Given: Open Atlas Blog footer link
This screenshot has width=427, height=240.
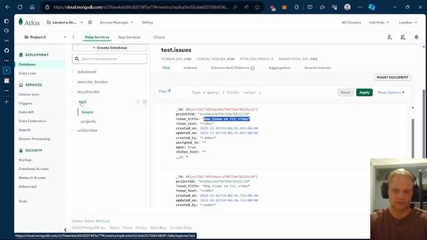Looking at the screenshot, I should click(x=158, y=228).
